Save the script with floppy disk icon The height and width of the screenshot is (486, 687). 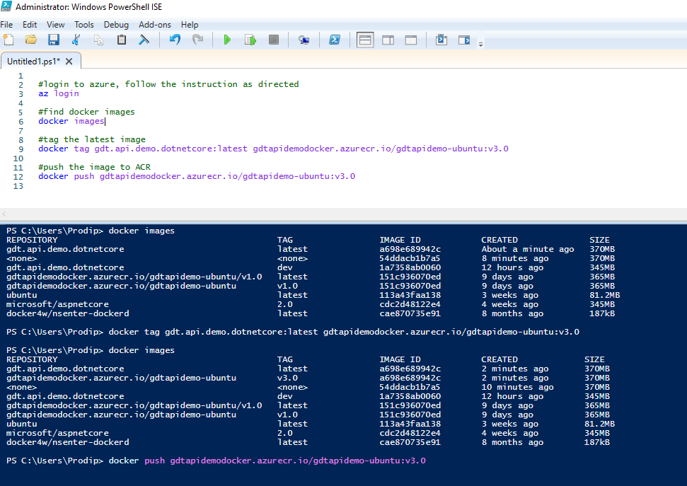(54, 40)
